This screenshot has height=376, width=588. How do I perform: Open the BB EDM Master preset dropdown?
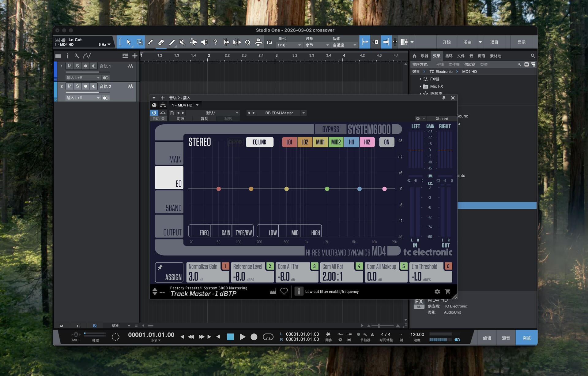(x=303, y=113)
